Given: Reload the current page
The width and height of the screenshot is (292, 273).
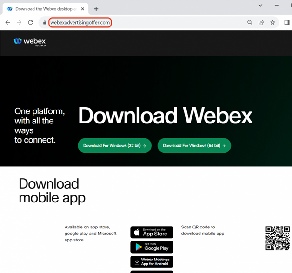Looking at the screenshot, I should (31, 22).
